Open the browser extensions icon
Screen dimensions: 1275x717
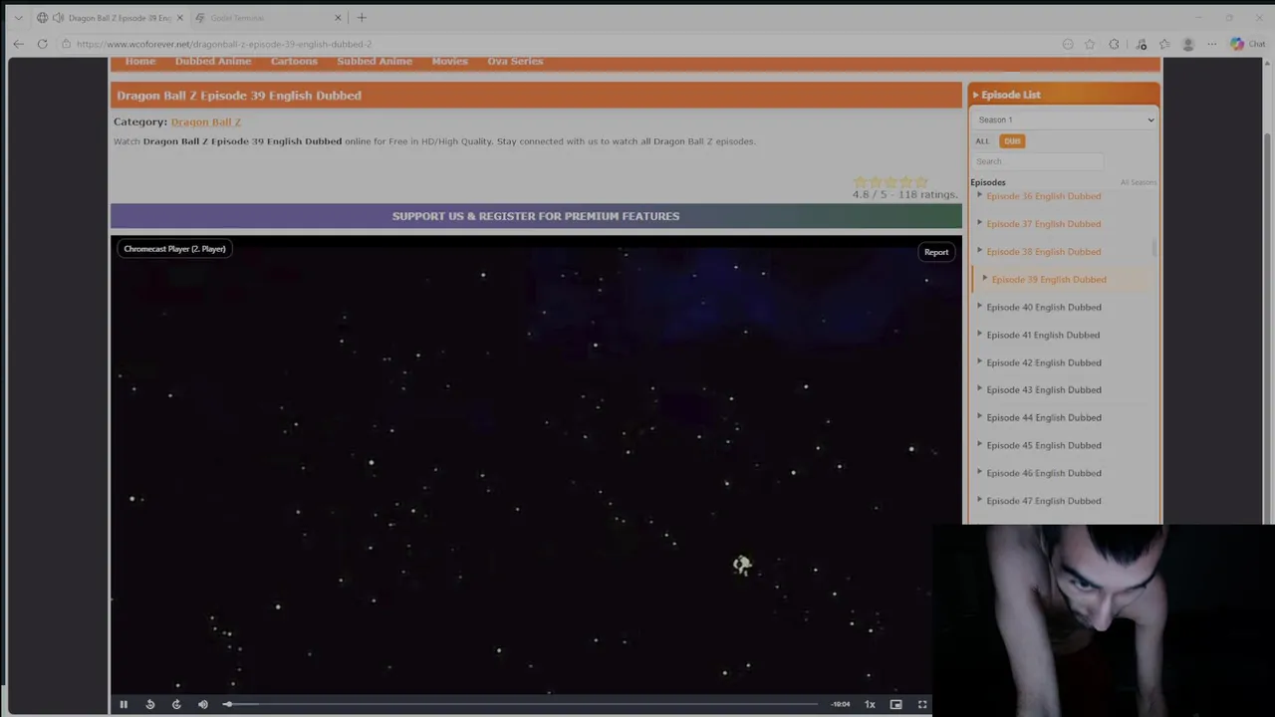click(x=1115, y=44)
